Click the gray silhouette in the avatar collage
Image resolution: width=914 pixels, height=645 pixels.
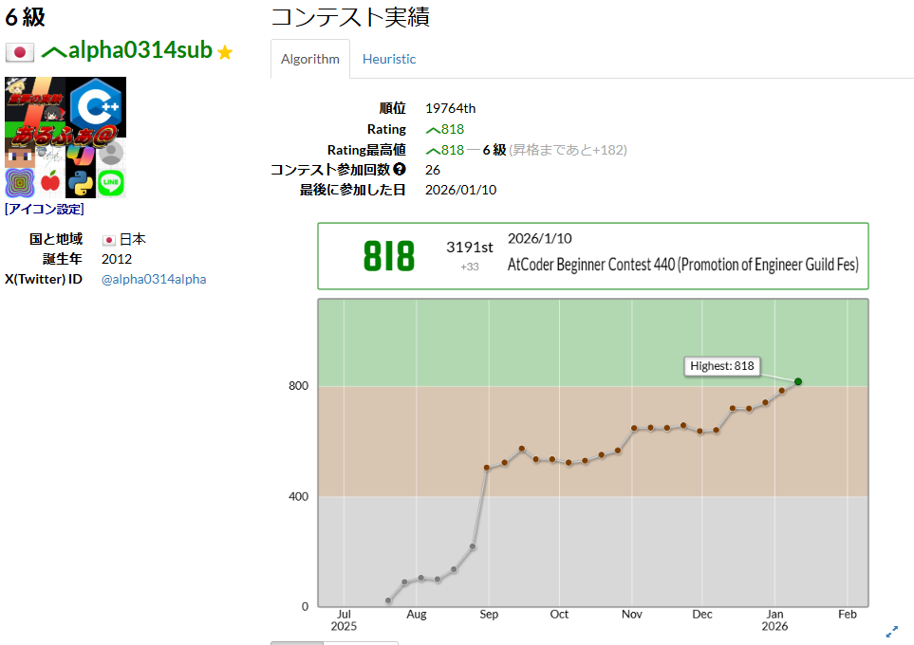coord(111,155)
